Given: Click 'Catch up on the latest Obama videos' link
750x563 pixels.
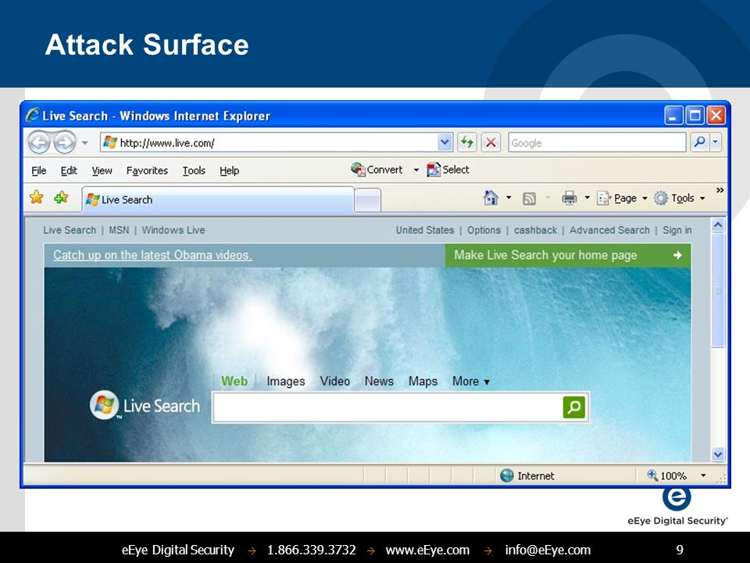Looking at the screenshot, I should coord(152,255).
